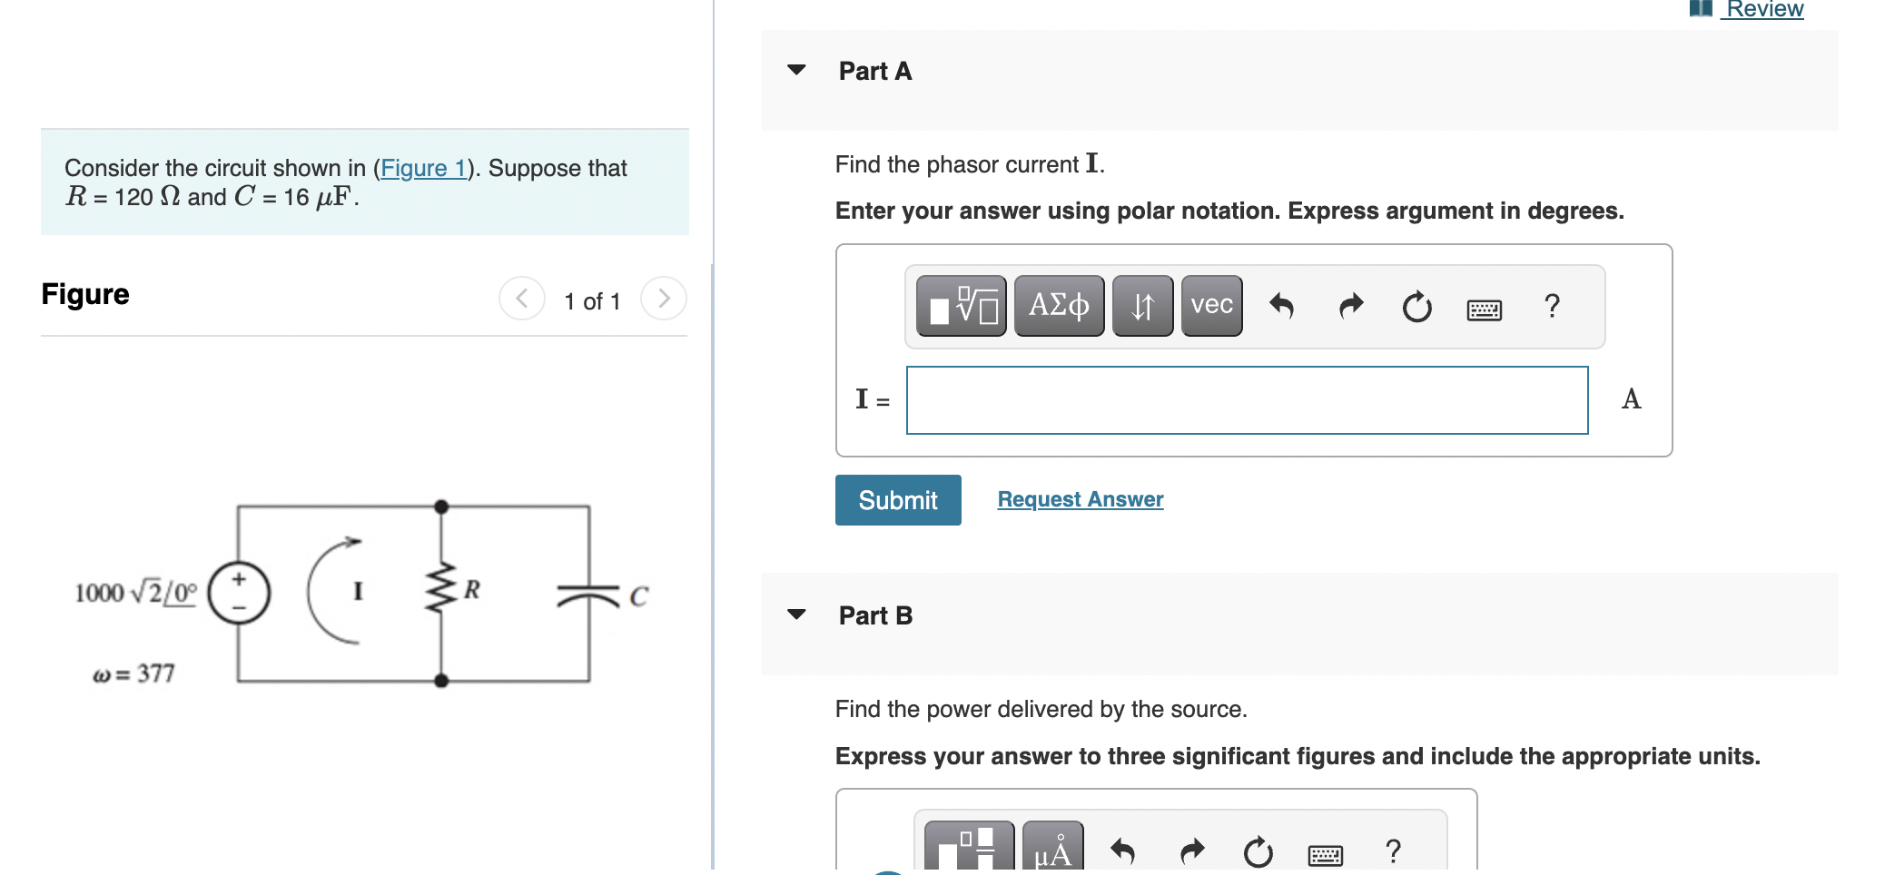Select the μÅ units icon in Part B
Image resolution: width=1885 pixels, height=875 pixels.
pos(1052,851)
